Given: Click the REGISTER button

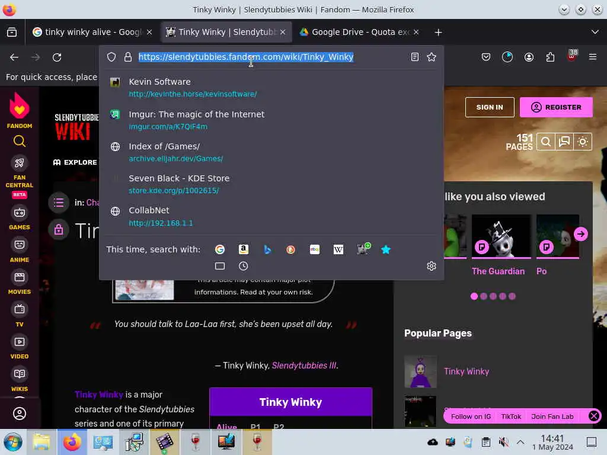Looking at the screenshot, I should 556,107.
